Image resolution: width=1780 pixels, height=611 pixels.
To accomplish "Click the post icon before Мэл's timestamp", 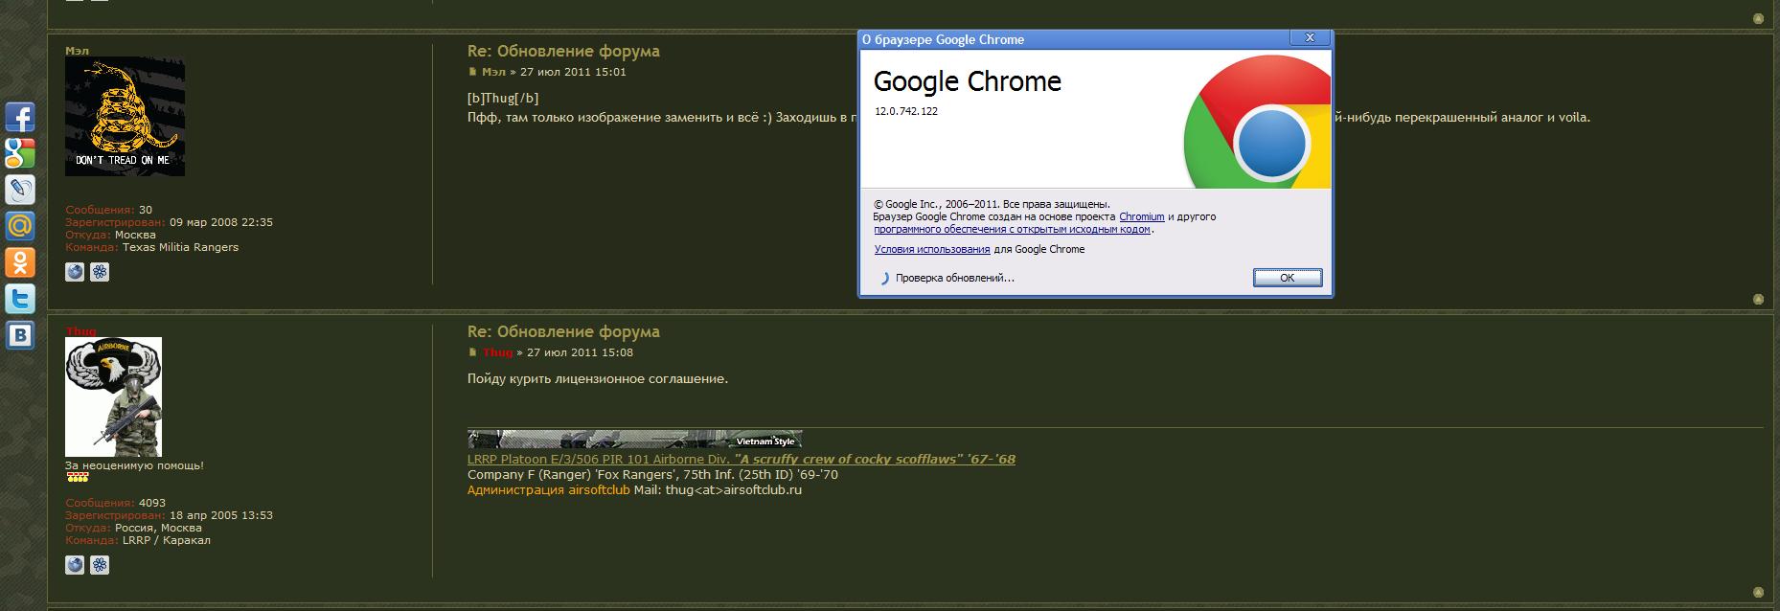I will tap(472, 72).
